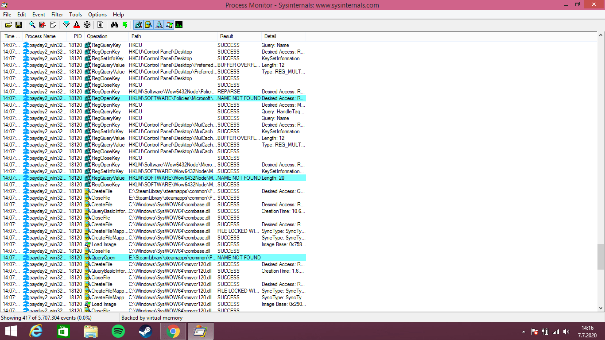
Task: Click the vertical scrollbar up arrow
Action: [601, 36]
